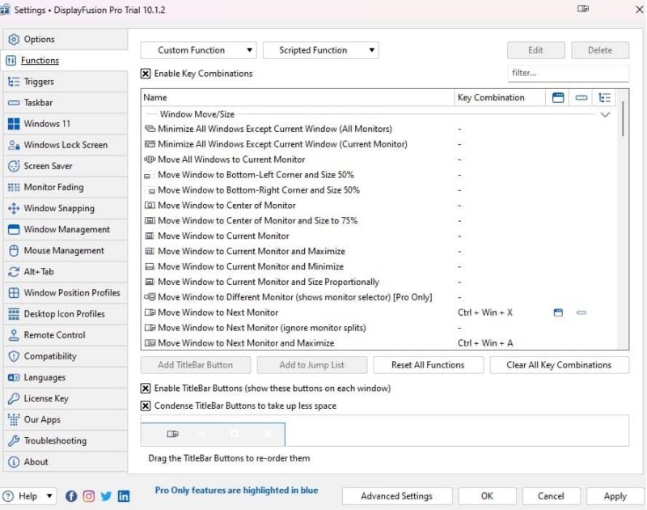This screenshot has height=510, width=647.
Task: Click the TitleBar Button column header icon
Action: point(557,97)
